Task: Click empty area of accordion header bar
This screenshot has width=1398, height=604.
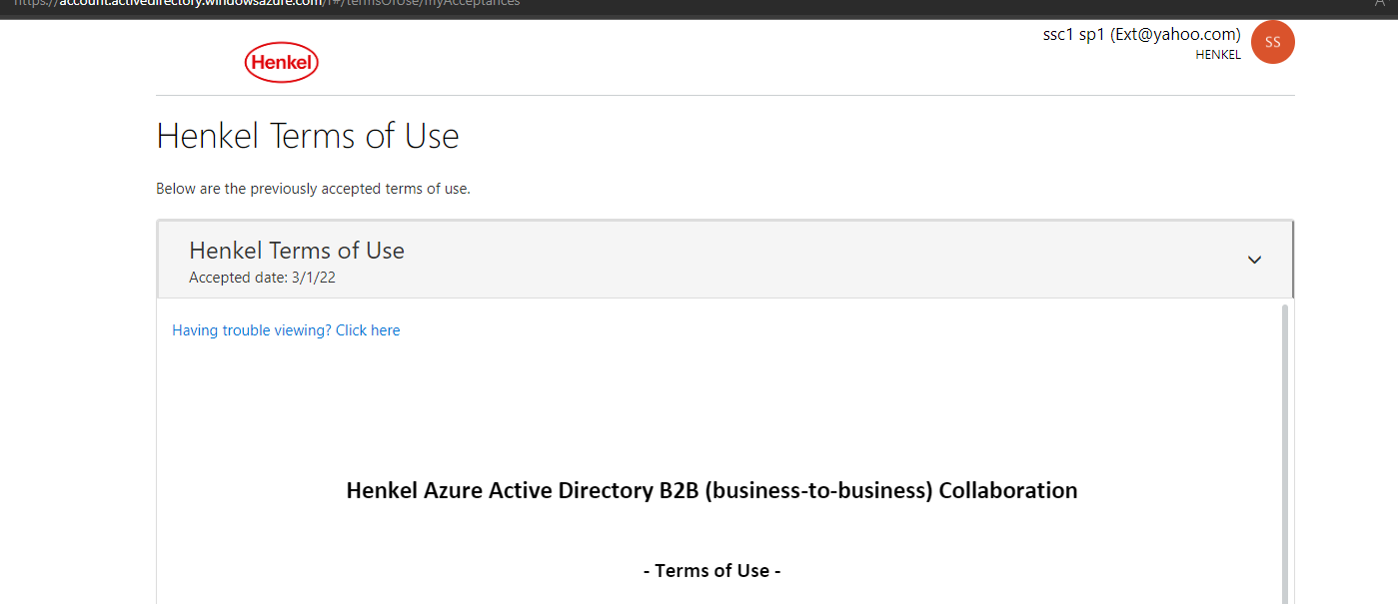Action: pos(799,260)
